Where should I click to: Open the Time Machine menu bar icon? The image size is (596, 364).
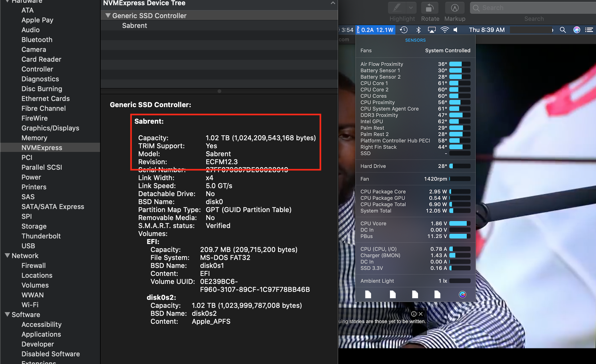(x=404, y=30)
